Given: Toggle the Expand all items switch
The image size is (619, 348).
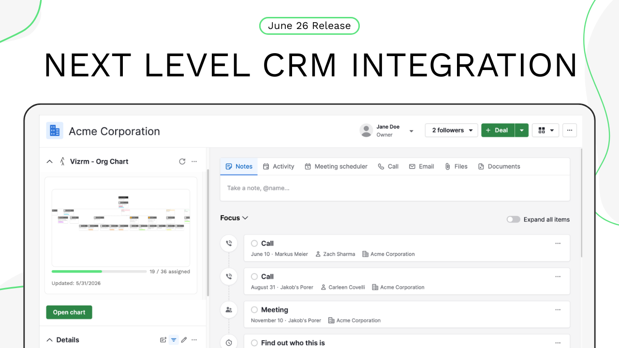Looking at the screenshot, I should (x=514, y=219).
